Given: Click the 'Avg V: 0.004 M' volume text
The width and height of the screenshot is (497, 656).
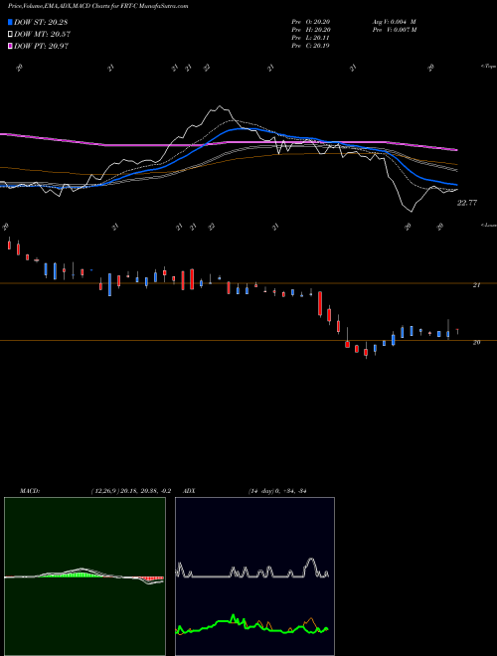Looking at the screenshot, I should click(x=394, y=22).
